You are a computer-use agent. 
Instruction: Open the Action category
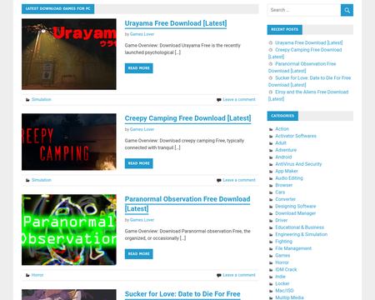282,129
